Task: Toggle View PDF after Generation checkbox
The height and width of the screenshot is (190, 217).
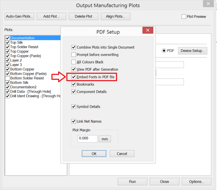Action: coord(74,69)
